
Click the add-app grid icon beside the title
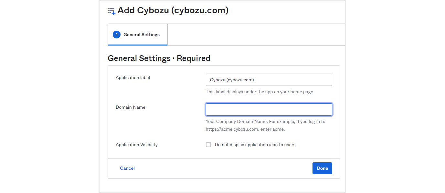point(111,11)
